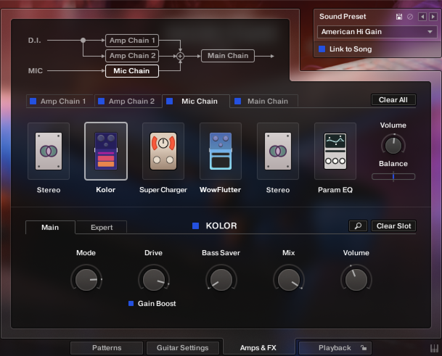Switch to the Expert tab of KOLOR
This screenshot has width=442, height=356.
(101, 227)
